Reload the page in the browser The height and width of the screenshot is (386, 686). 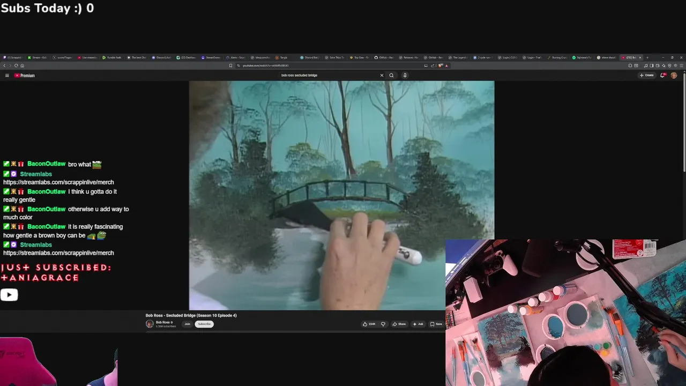coord(16,65)
